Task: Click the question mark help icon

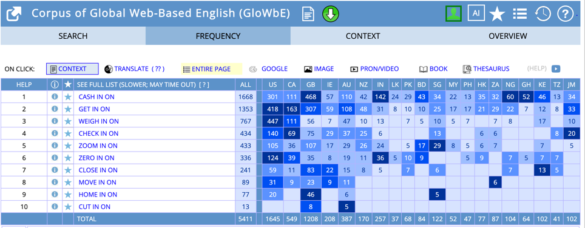Action: pyautogui.click(x=565, y=14)
